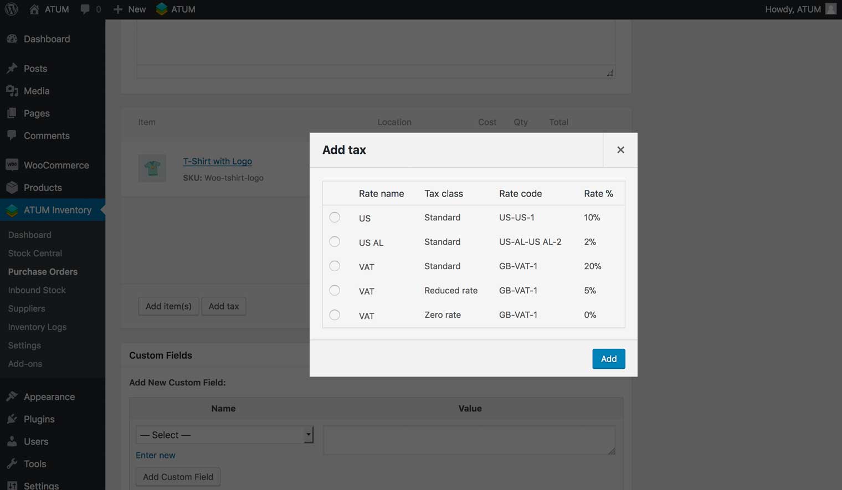Click the ATUM home icon in admin bar
This screenshot has width=842, height=490.
(x=34, y=9)
